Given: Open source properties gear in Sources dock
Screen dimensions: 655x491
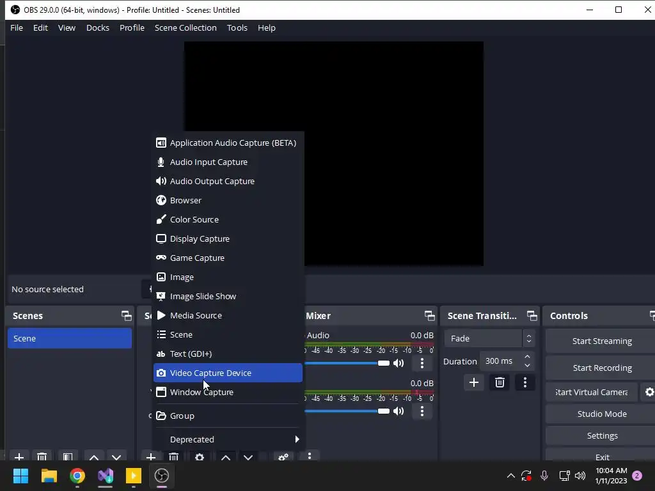Looking at the screenshot, I should tap(200, 456).
